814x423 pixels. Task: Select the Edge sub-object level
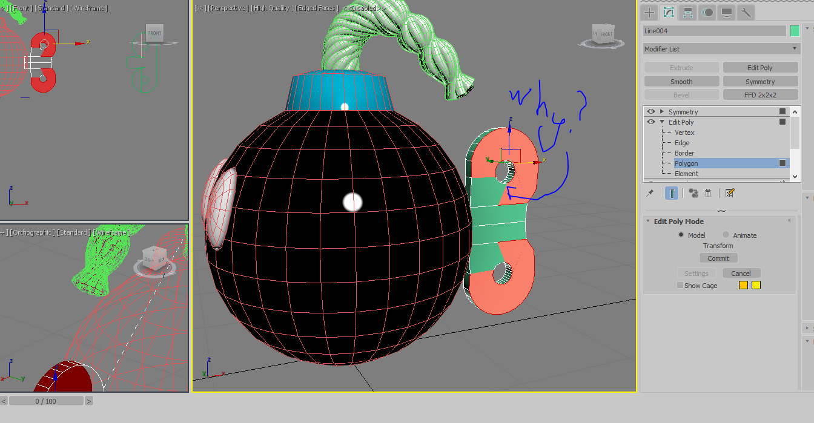pos(682,143)
